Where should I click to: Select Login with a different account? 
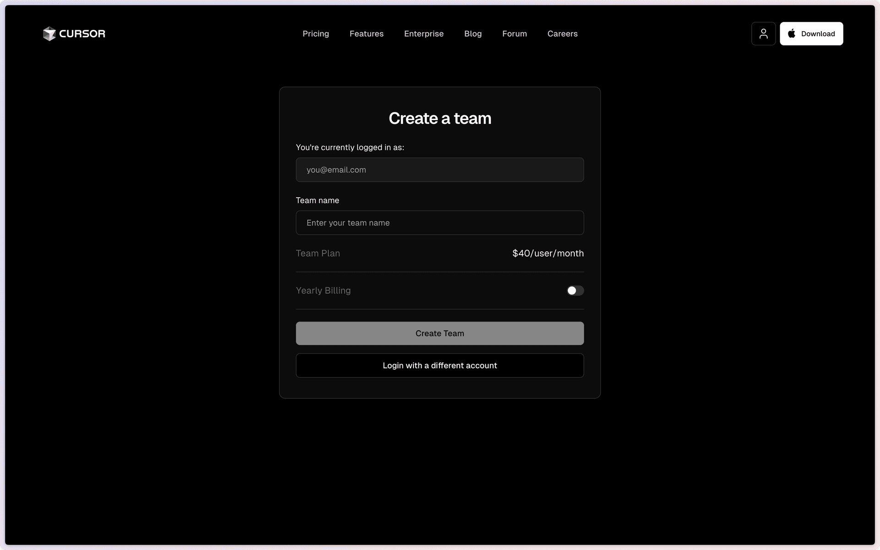tap(440, 366)
